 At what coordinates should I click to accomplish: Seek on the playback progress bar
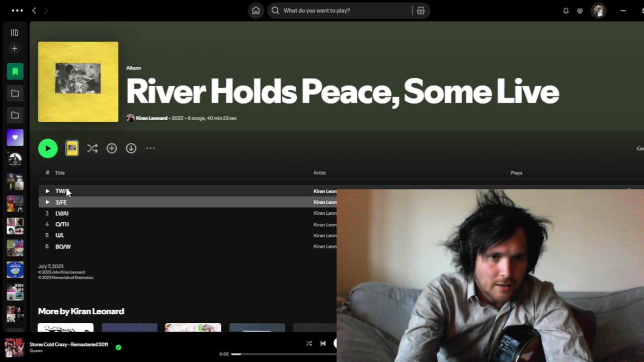(284, 354)
